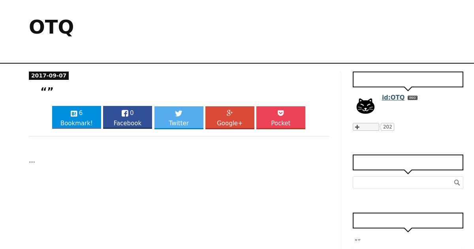
Task: Click the Twitter bird icon
Action: (179, 113)
